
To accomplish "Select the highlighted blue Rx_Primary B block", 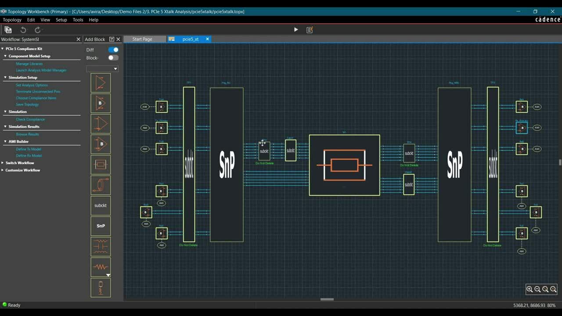I will click(522, 128).
